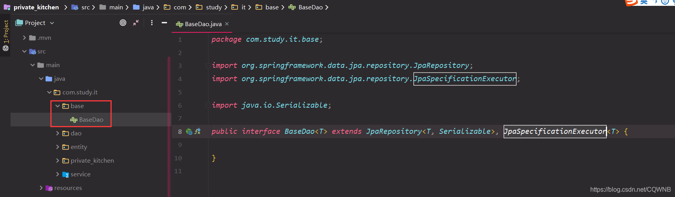Expand the resources folder
Viewport: 675px width, 197px height.
[x=41, y=188]
